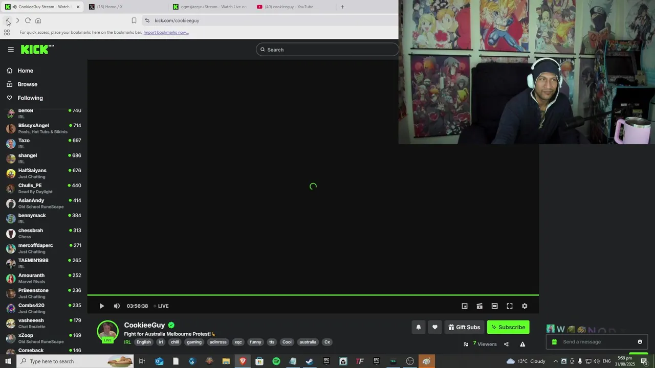The width and height of the screenshot is (655, 368).
Task: Select the English tag
Action: pyautogui.click(x=144, y=342)
